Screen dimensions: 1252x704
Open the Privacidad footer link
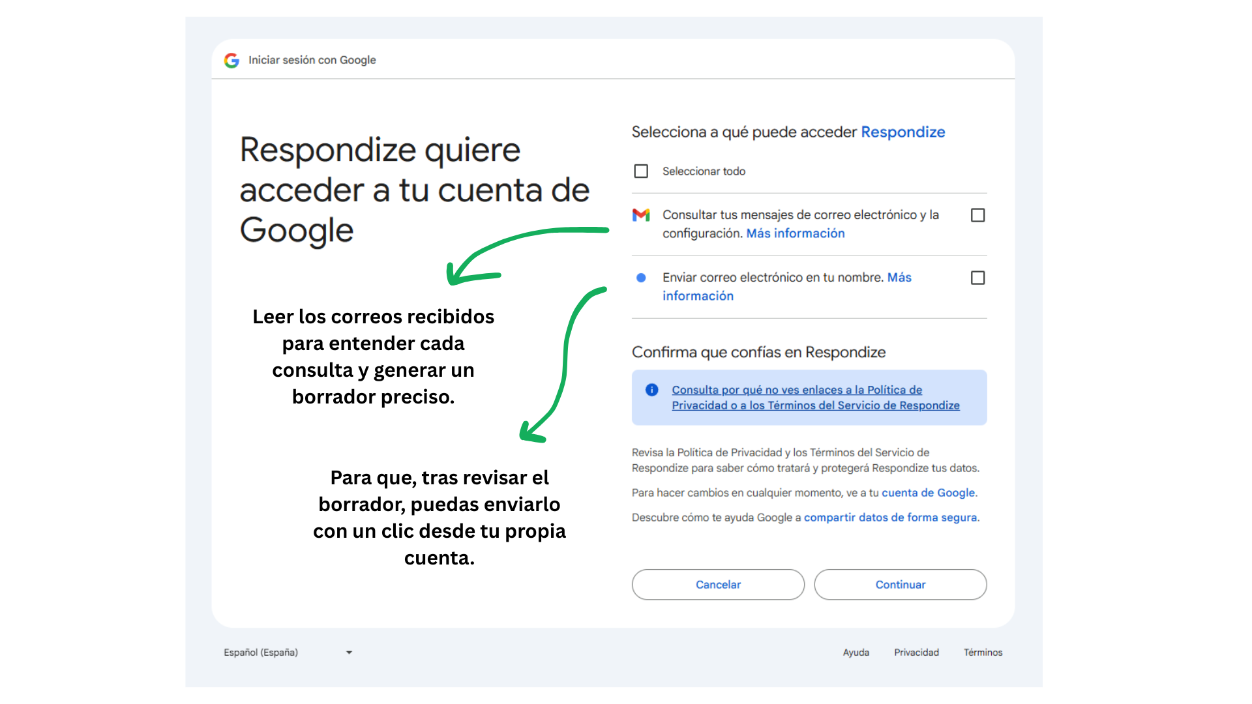tap(916, 653)
